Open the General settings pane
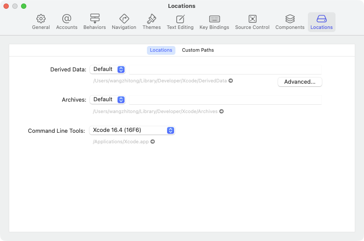 [41, 22]
